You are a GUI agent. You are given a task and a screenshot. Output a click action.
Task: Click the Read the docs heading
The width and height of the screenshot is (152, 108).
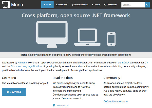point(63,78)
